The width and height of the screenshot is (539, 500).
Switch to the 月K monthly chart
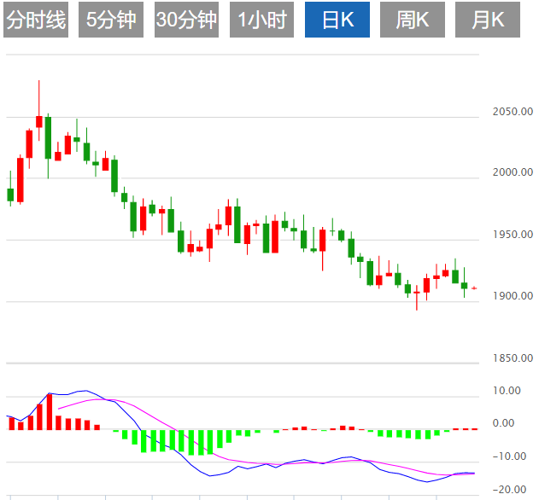coord(488,20)
